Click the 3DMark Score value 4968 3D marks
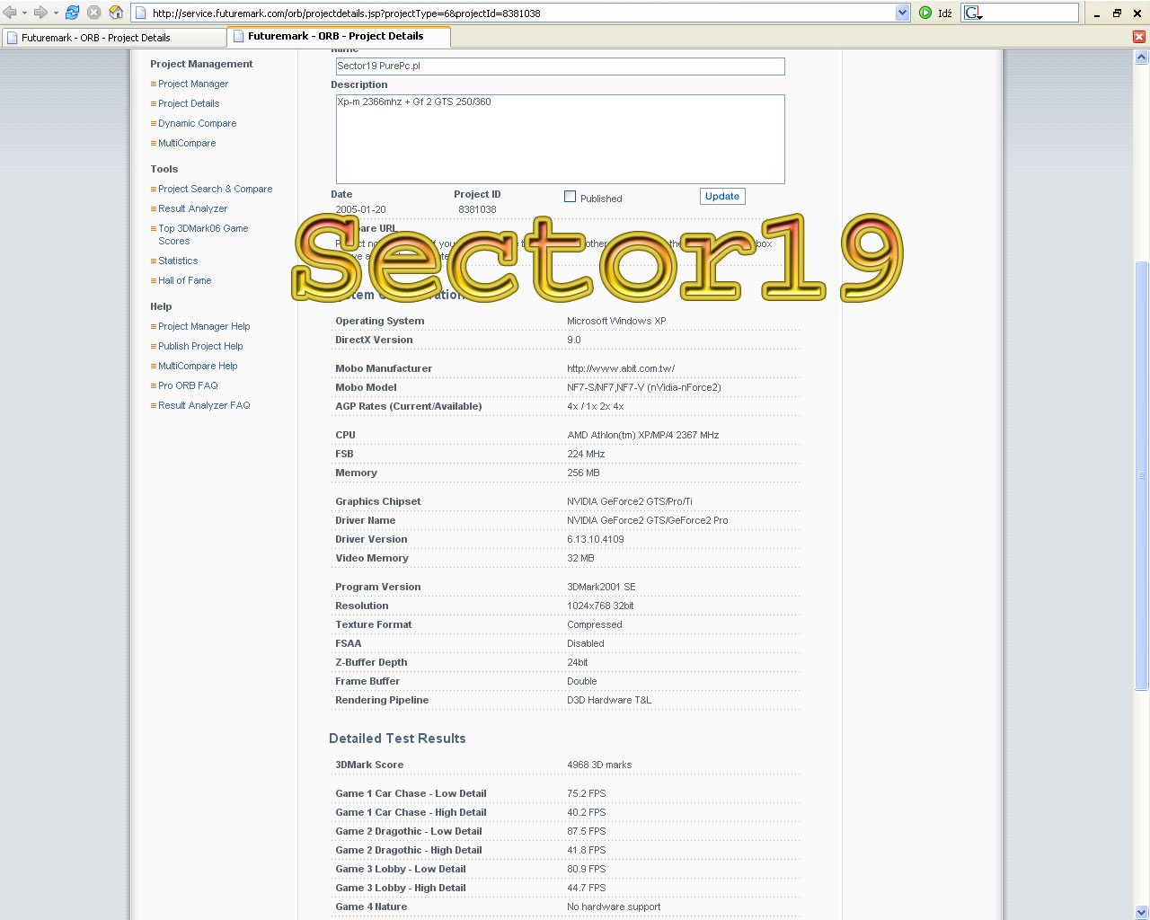This screenshot has height=920, width=1150. [599, 765]
